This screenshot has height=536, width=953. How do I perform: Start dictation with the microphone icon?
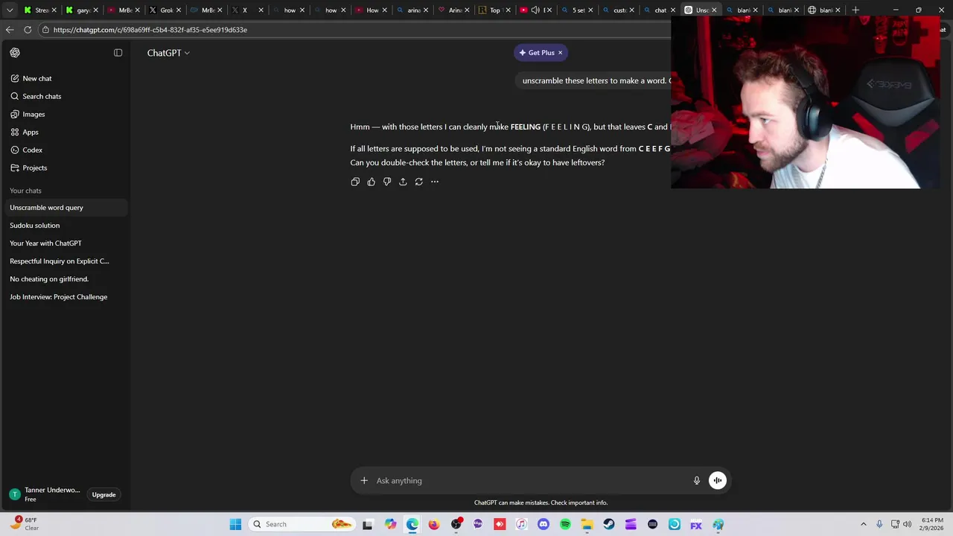coord(697,481)
